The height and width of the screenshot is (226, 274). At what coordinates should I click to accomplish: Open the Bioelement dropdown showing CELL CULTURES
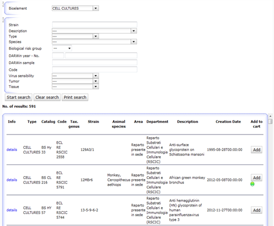tap(75, 9)
